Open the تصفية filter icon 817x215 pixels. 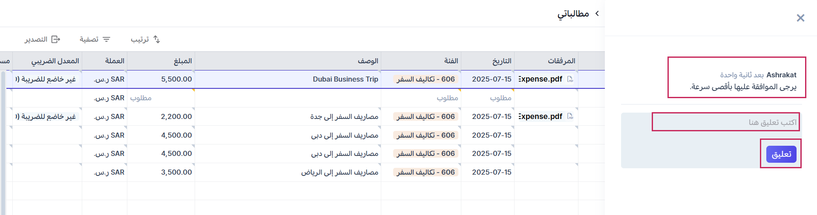pyautogui.click(x=106, y=40)
